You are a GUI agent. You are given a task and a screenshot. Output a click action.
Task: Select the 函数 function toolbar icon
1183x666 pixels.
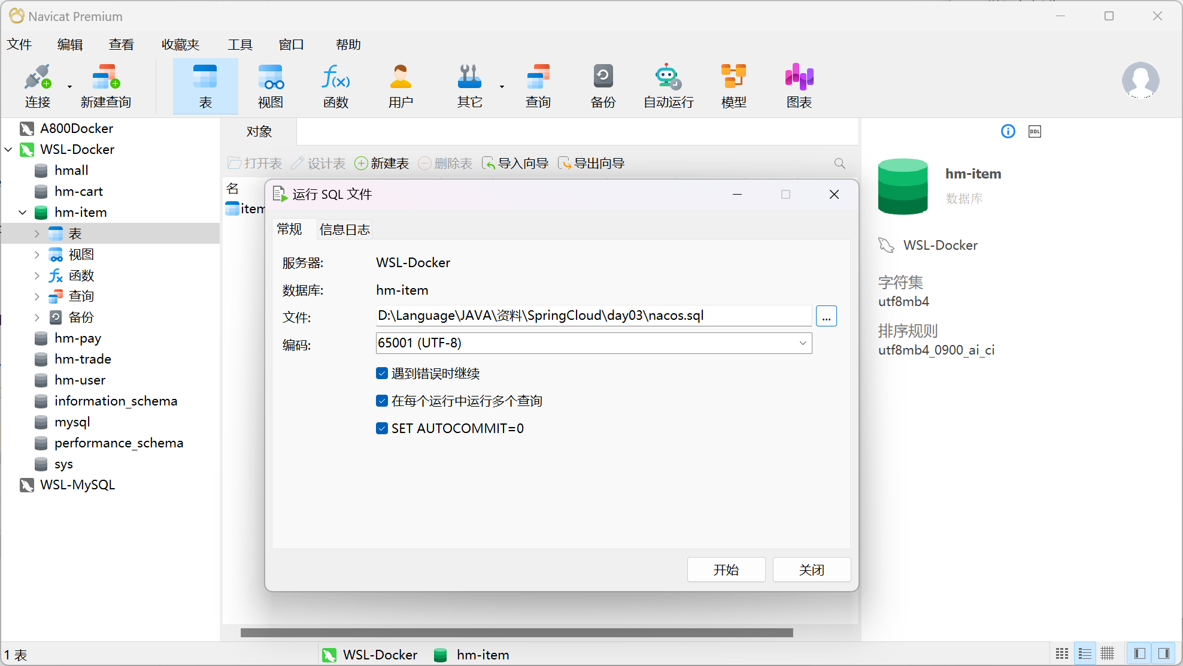(x=335, y=86)
